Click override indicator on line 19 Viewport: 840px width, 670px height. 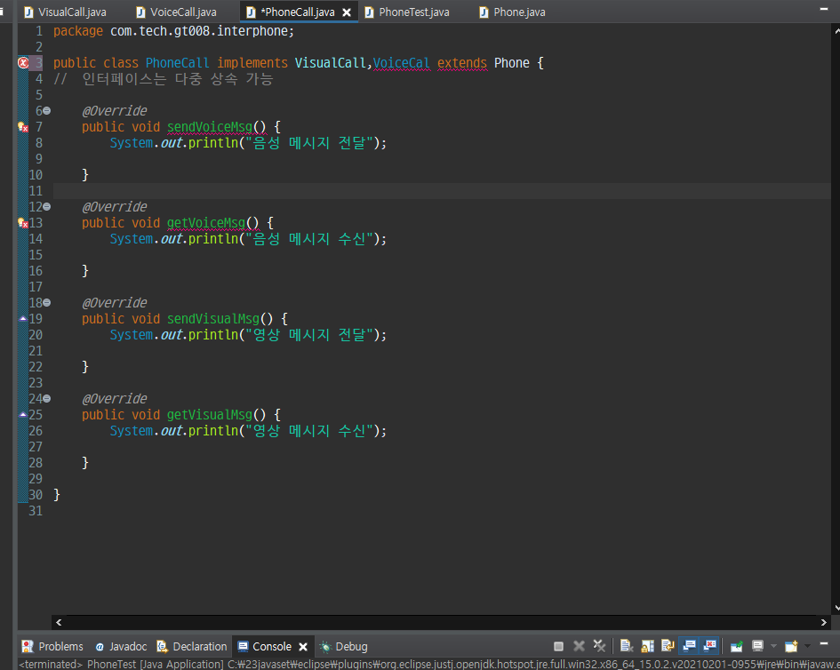tap(23, 319)
